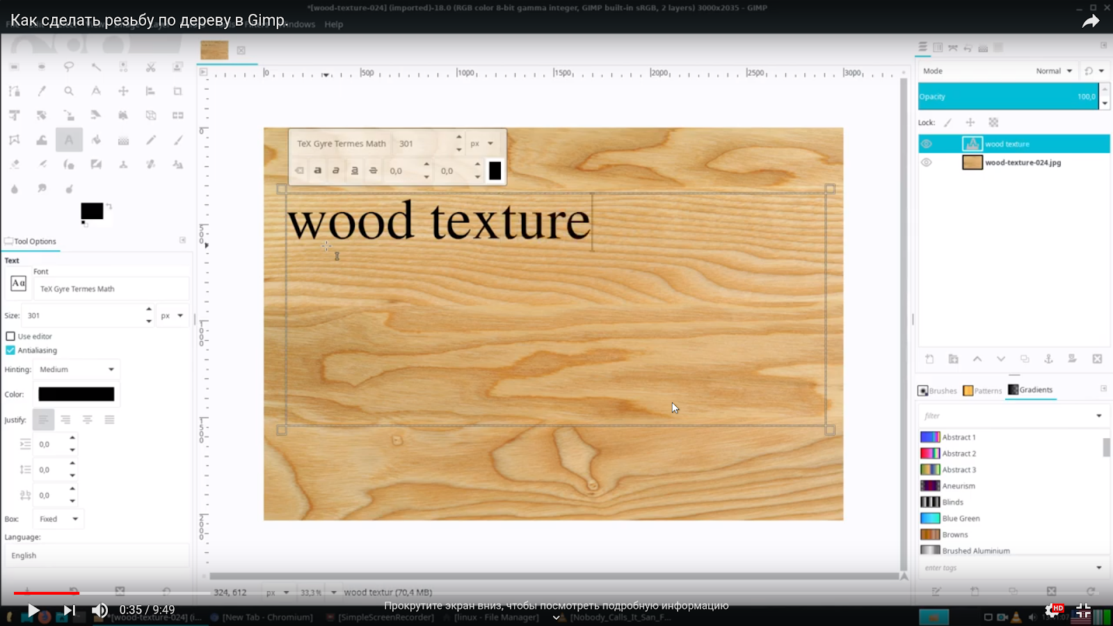
Task: Switch to the Channels dialog icon
Action: coord(938,47)
